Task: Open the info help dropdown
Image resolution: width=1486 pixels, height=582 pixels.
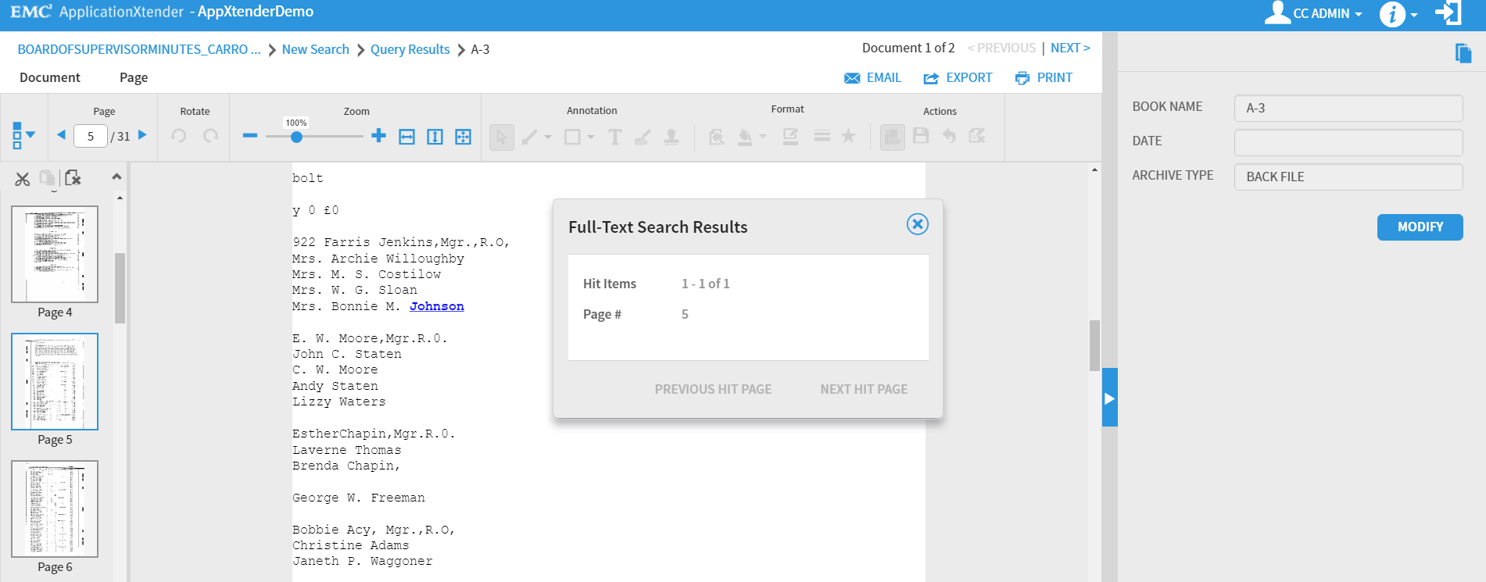Action: [1398, 13]
